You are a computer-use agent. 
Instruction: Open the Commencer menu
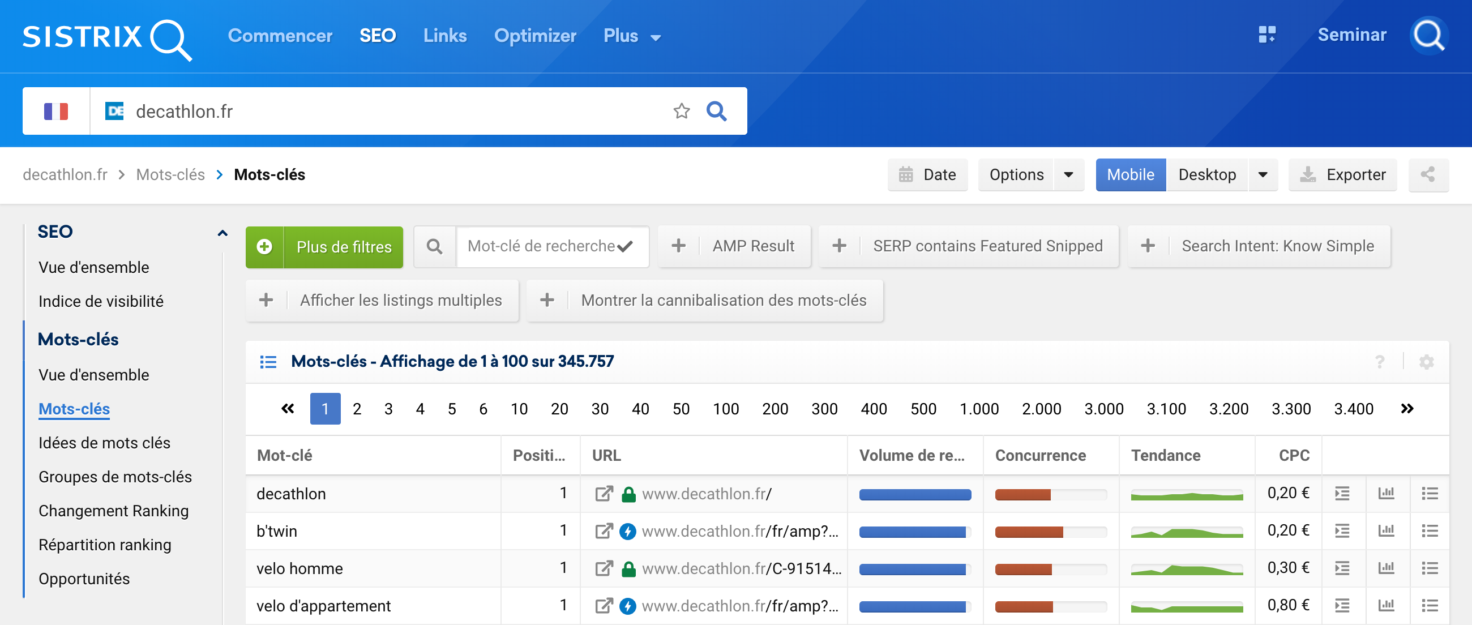[x=280, y=36]
